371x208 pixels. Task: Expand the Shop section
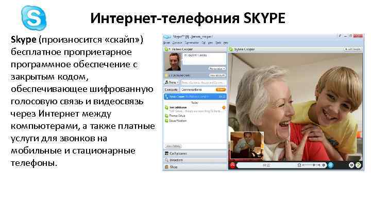195,167
